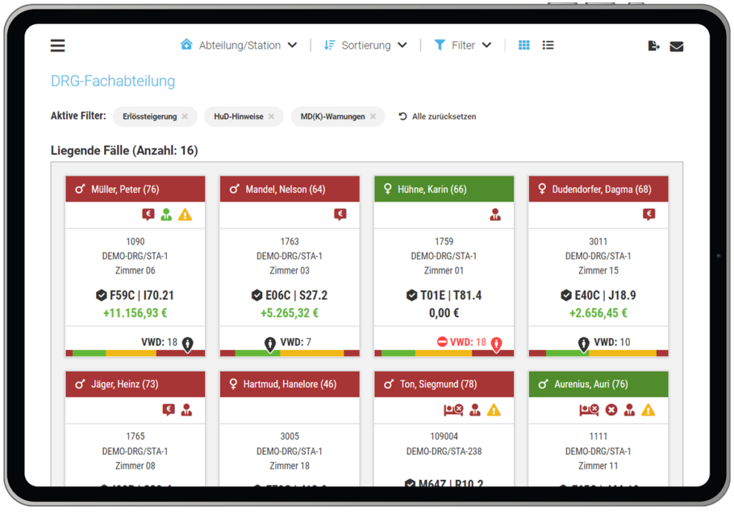This screenshot has height=513, width=734.
Task: Remove the Erlössteigerung filter chip
Action: pos(184,116)
